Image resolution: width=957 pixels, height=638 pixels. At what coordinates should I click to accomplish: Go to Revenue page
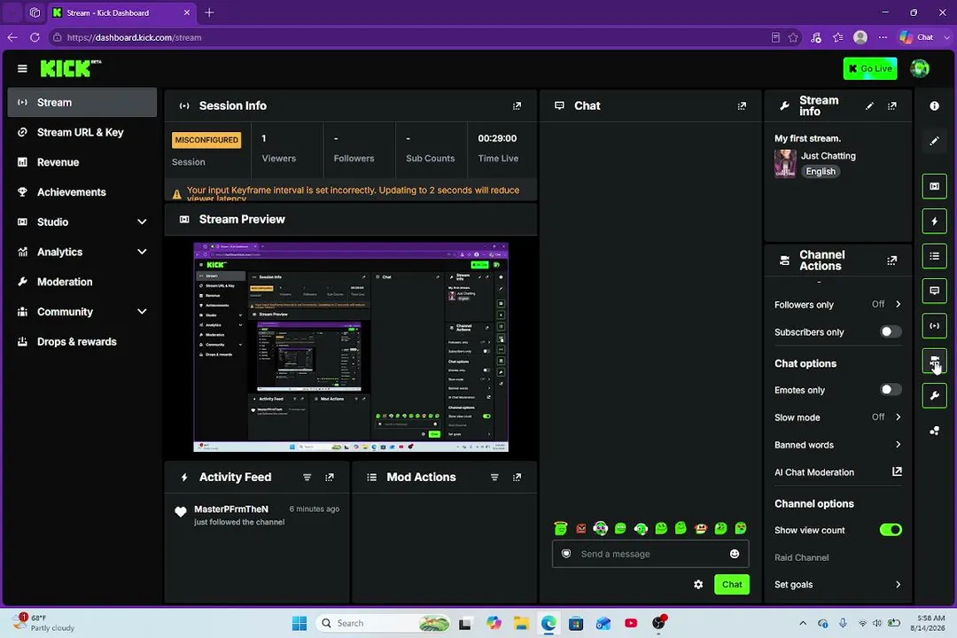click(x=82, y=162)
